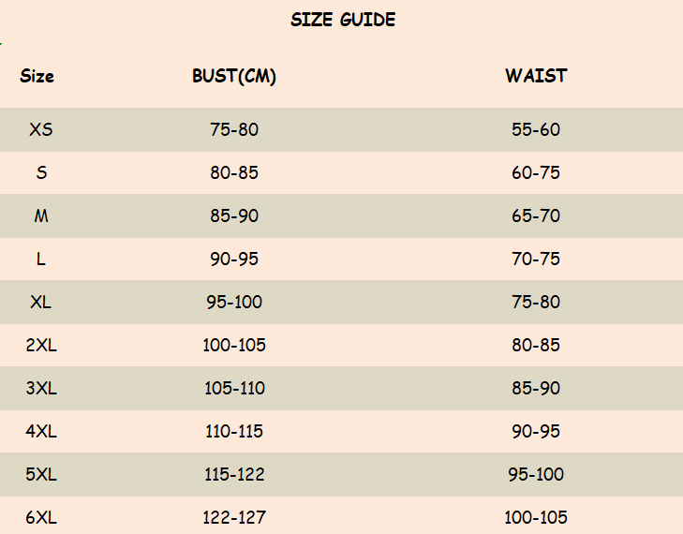
Task: Click the 100-105 waist value for 6XL
Action: pos(536,517)
